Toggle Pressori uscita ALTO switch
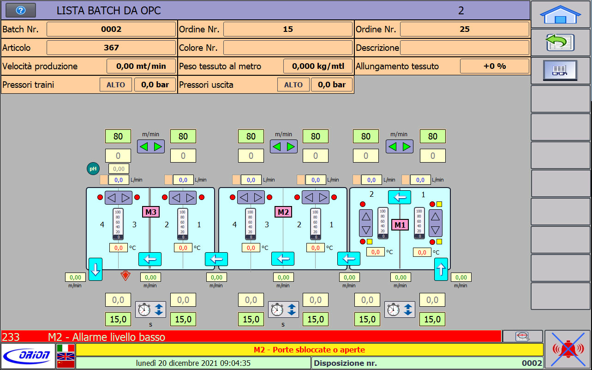 [293, 85]
